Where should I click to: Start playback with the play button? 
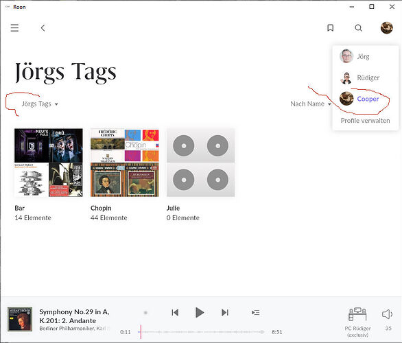(200, 313)
